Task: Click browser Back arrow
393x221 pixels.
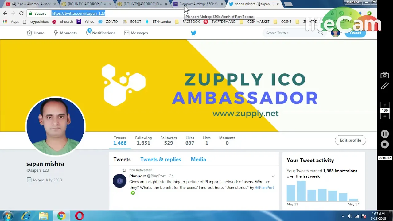Action: tap(5, 13)
